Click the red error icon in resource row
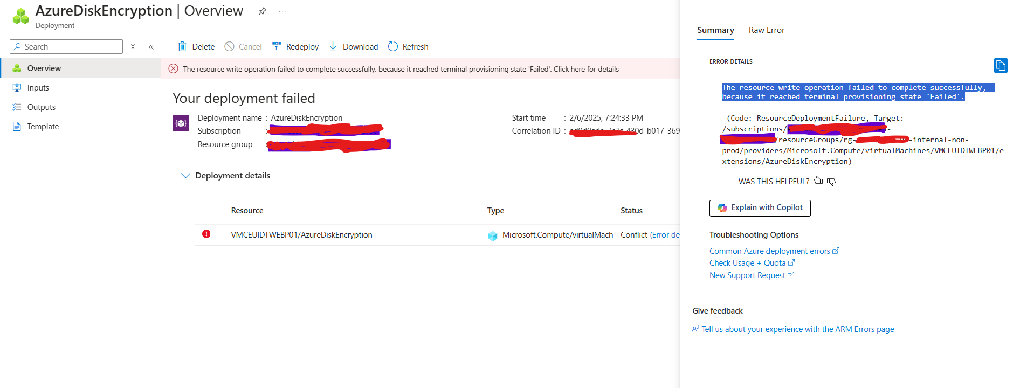Image resolution: width=1034 pixels, height=388 pixels. 206,234
